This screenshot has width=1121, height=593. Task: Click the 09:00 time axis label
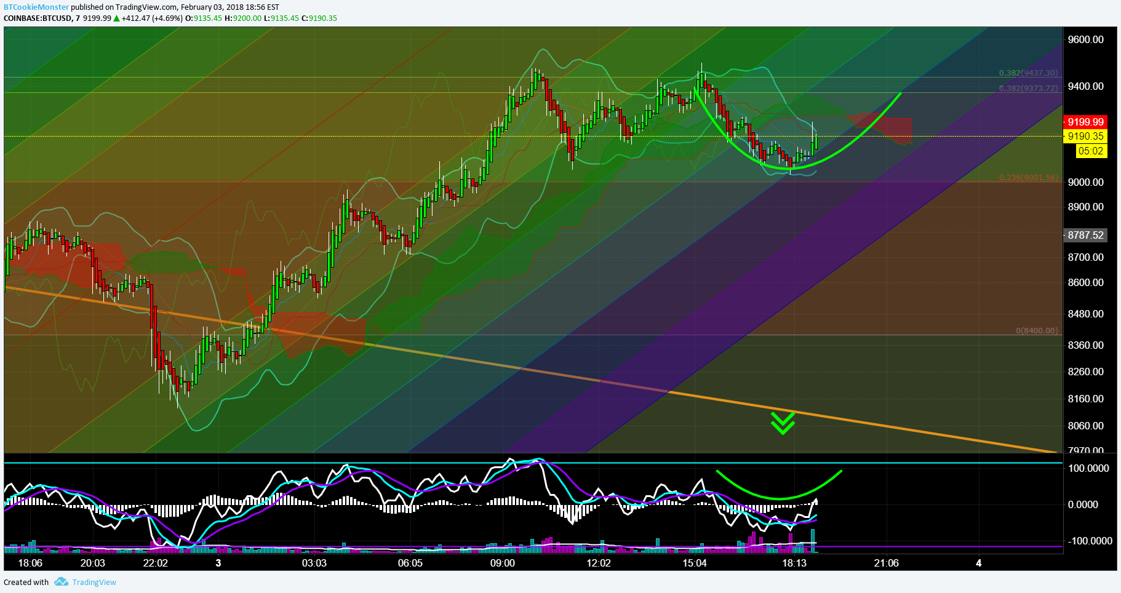click(503, 563)
